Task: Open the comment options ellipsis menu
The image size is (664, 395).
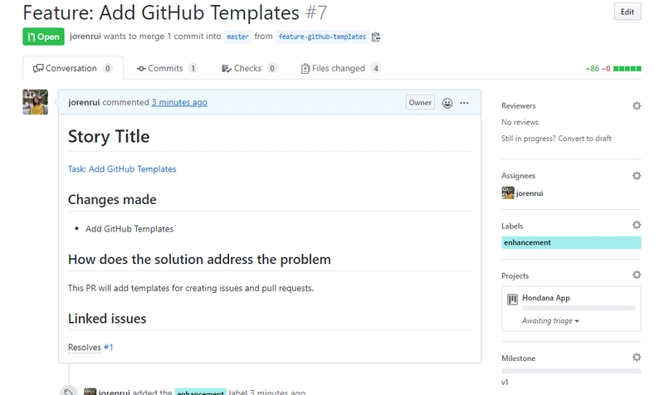Action: (464, 103)
